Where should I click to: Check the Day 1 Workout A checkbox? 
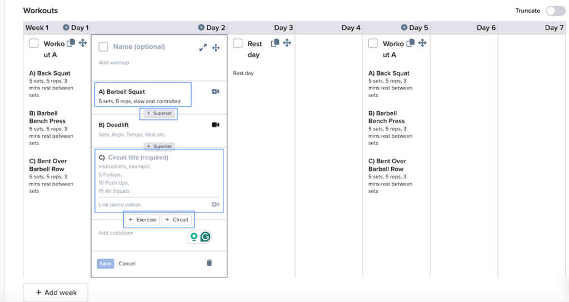pos(34,43)
